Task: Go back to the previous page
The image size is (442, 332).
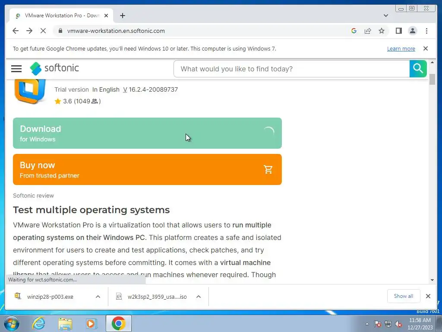Action: click(x=16, y=31)
